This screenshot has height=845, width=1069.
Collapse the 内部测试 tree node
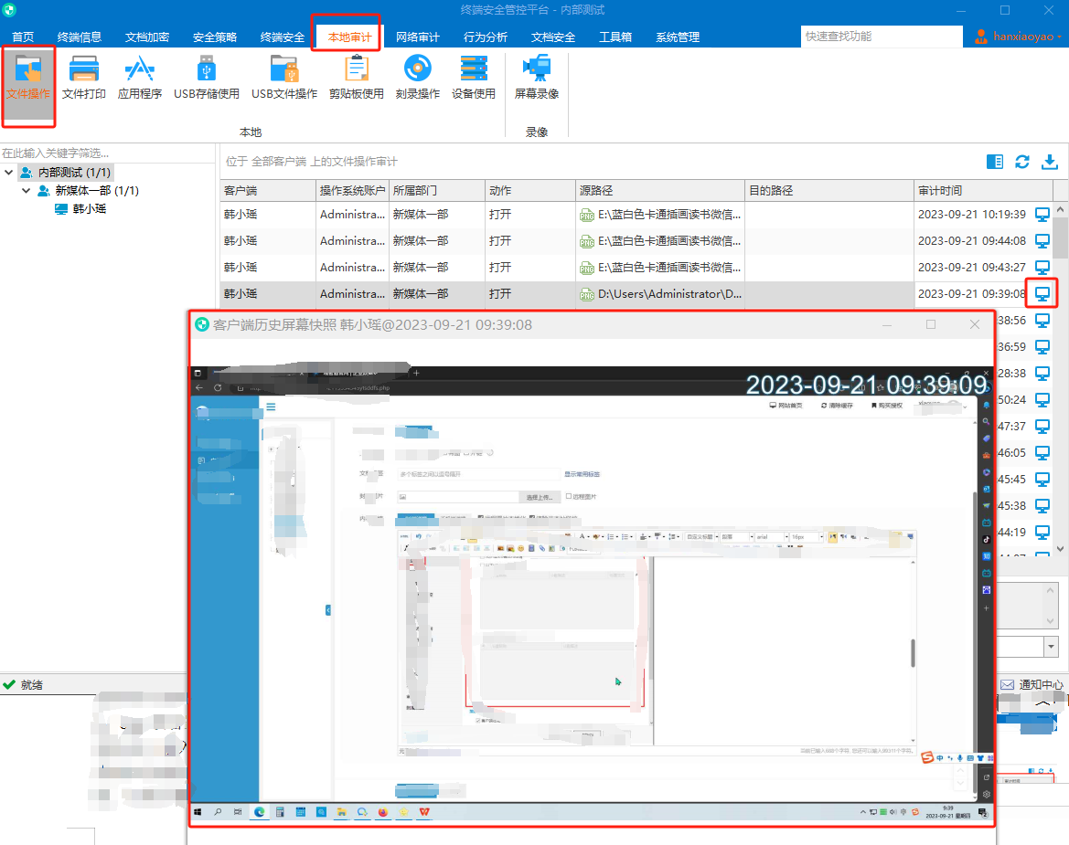click(x=9, y=173)
